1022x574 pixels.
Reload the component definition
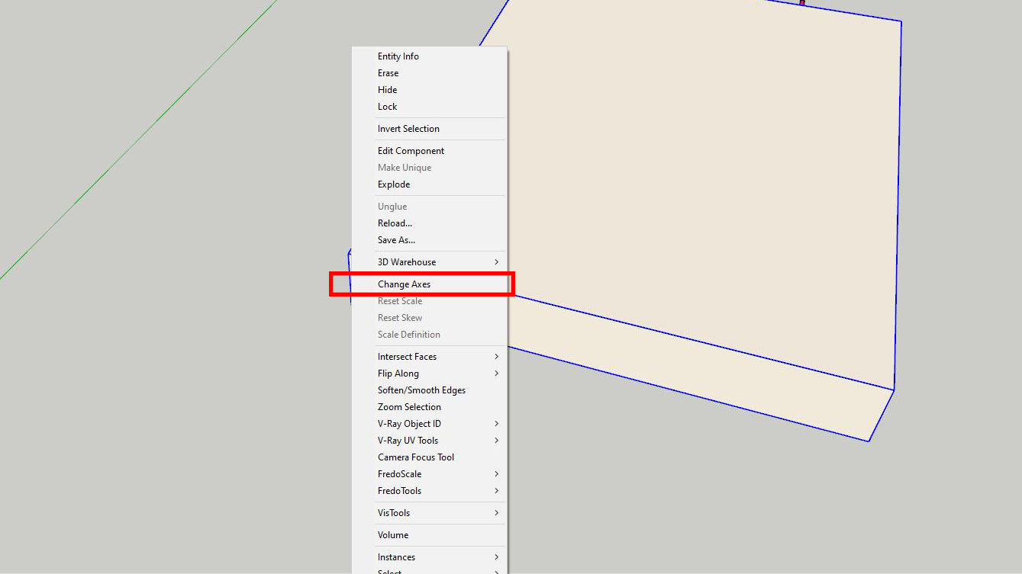point(395,223)
